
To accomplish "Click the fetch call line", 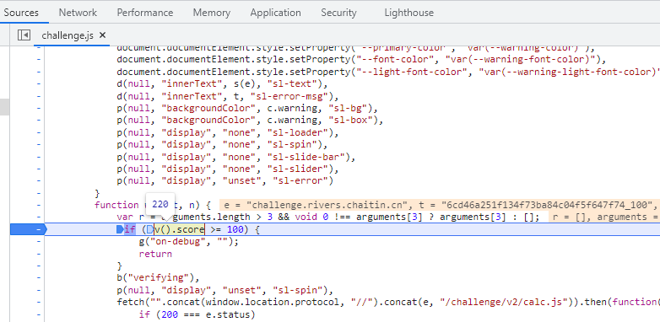I will click(x=388, y=303).
